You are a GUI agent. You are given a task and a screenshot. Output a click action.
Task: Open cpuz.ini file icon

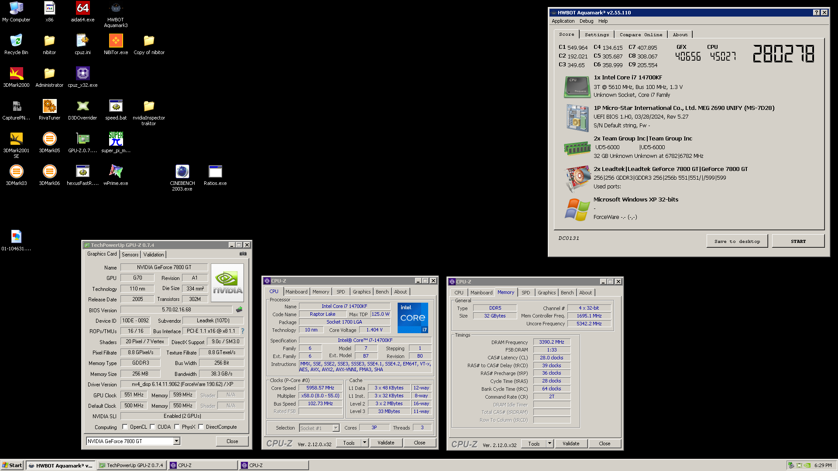[82, 44]
